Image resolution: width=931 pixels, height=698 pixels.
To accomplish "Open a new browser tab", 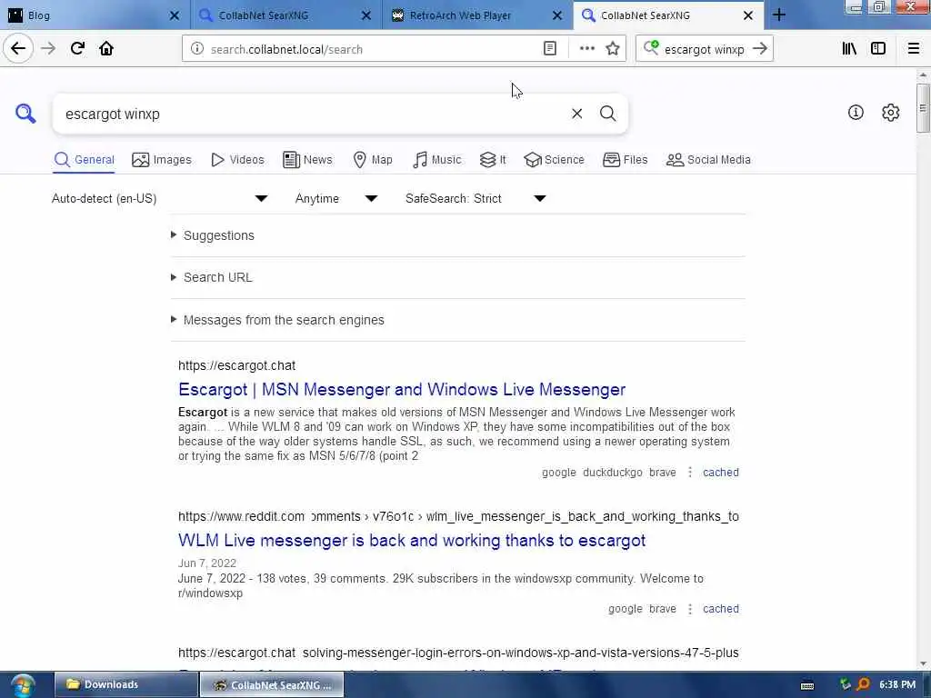I will coord(779,15).
